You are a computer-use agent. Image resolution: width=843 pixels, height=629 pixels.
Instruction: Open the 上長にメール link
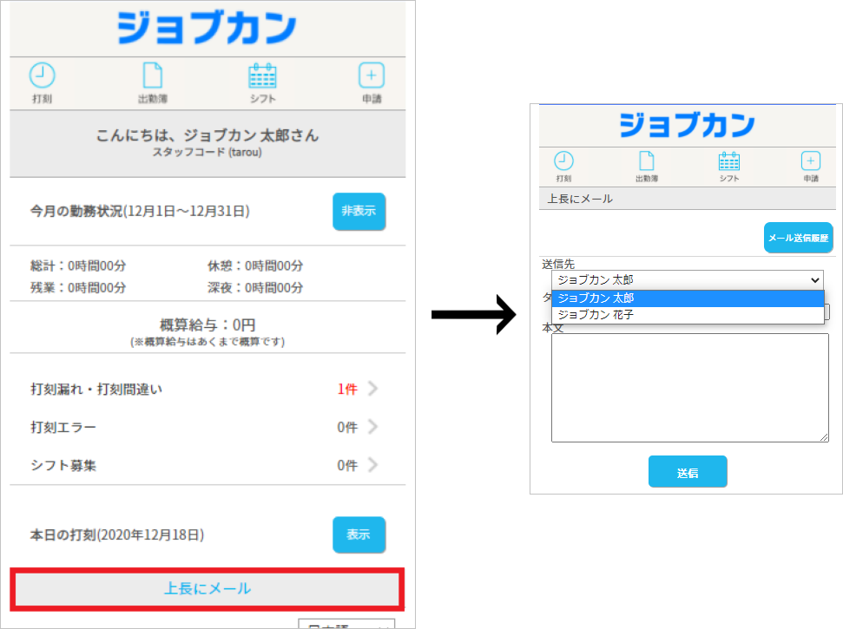pyautogui.click(x=207, y=589)
